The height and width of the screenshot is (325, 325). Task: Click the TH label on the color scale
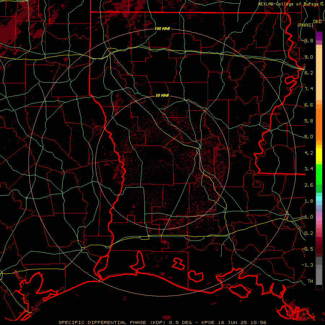click(310, 281)
